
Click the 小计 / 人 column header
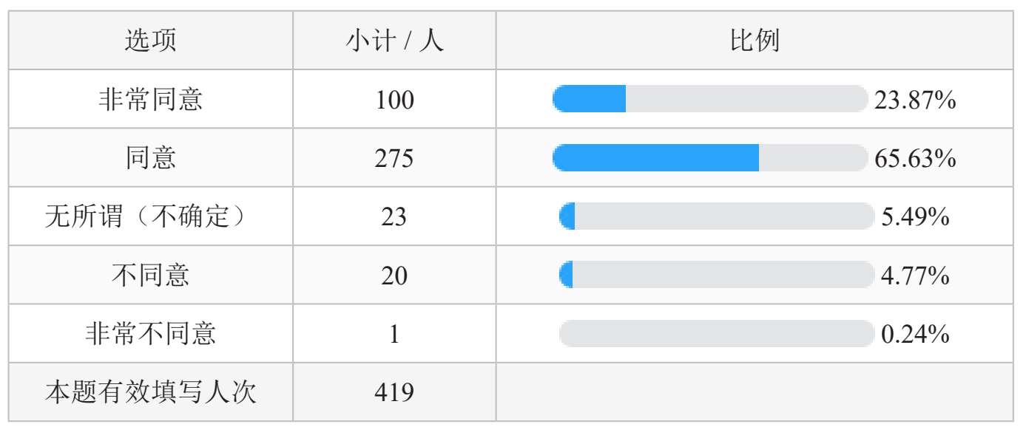coord(394,41)
